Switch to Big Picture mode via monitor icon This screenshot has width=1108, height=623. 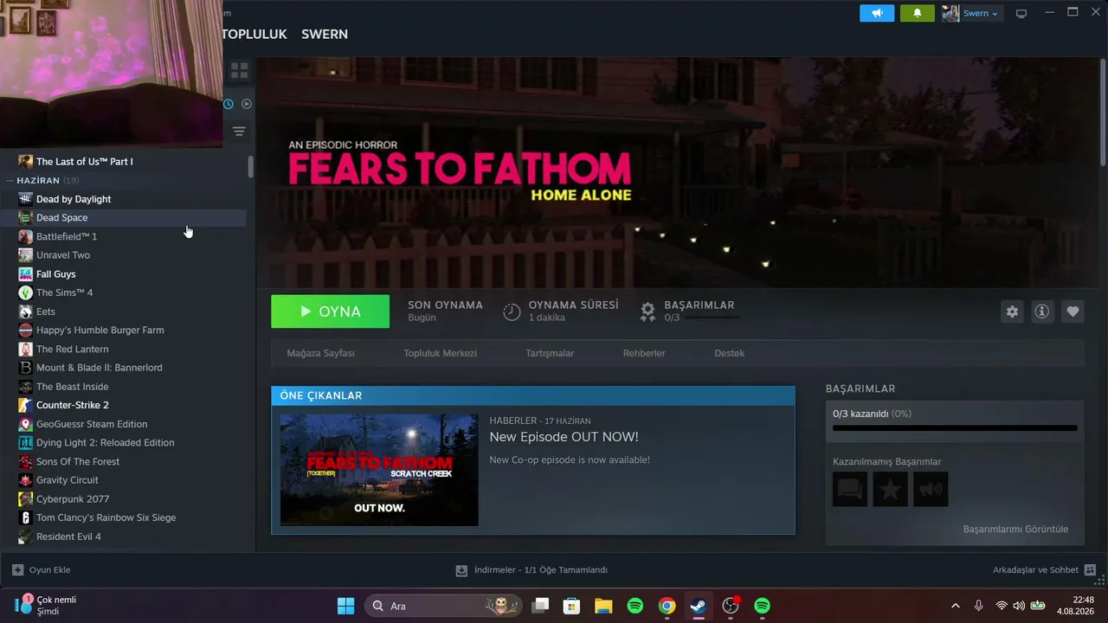pos(1021,13)
